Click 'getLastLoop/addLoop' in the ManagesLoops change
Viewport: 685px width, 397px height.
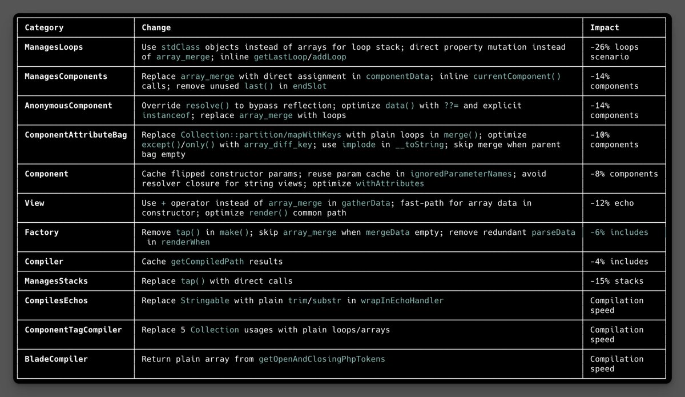(300, 57)
